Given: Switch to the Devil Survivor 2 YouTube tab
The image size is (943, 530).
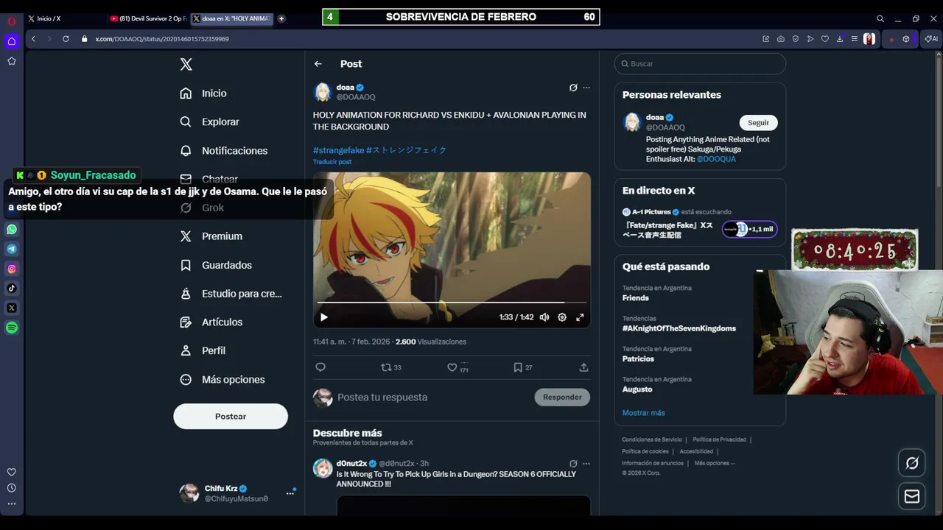Looking at the screenshot, I should pyautogui.click(x=147, y=18).
